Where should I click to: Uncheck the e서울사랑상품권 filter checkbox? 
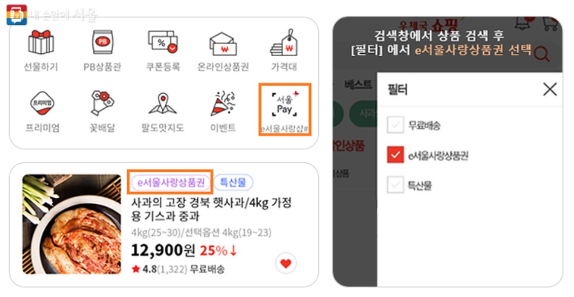pos(396,155)
